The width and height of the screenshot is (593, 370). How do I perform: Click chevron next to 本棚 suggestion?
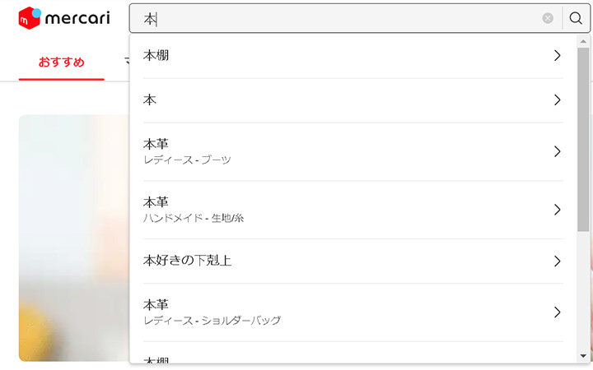(558, 56)
